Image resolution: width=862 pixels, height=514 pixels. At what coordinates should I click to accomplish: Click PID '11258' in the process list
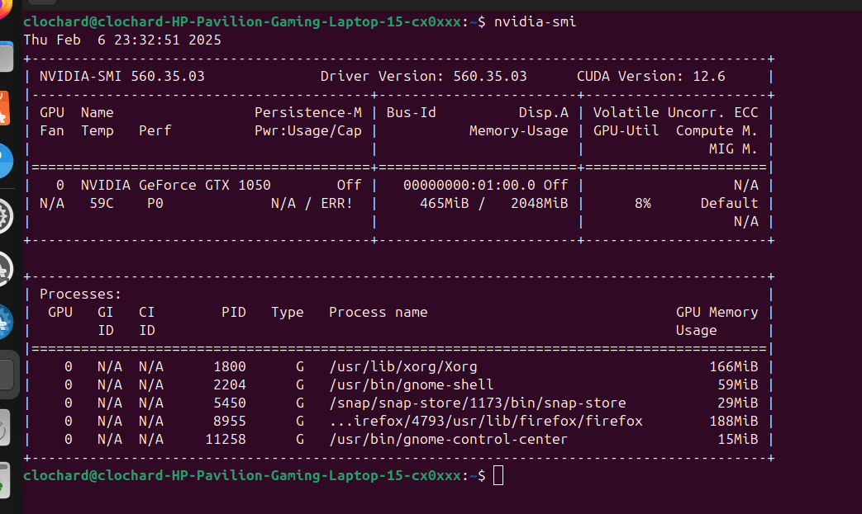point(226,440)
